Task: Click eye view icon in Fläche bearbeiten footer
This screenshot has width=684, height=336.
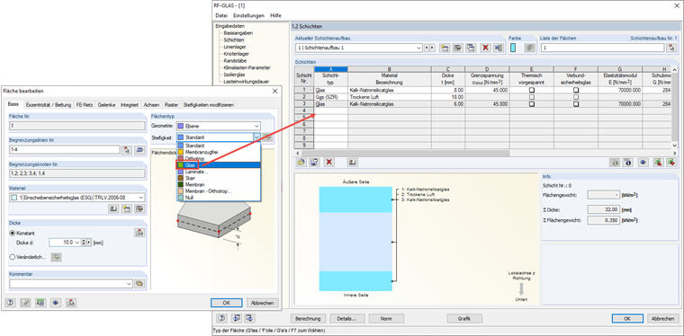Action: [x=56, y=303]
